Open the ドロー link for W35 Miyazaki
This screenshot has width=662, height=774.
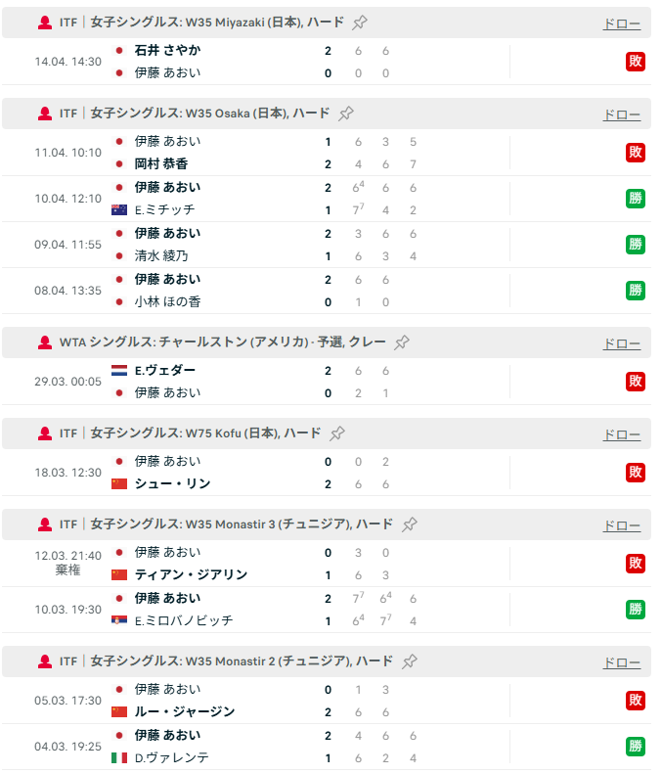click(622, 23)
